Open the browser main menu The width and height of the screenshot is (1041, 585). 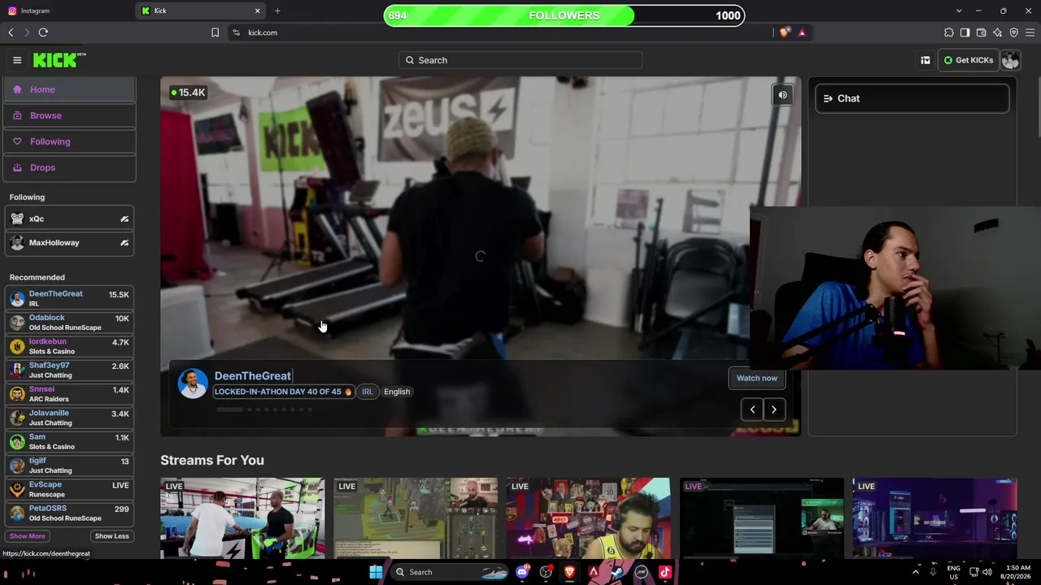coord(1030,32)
